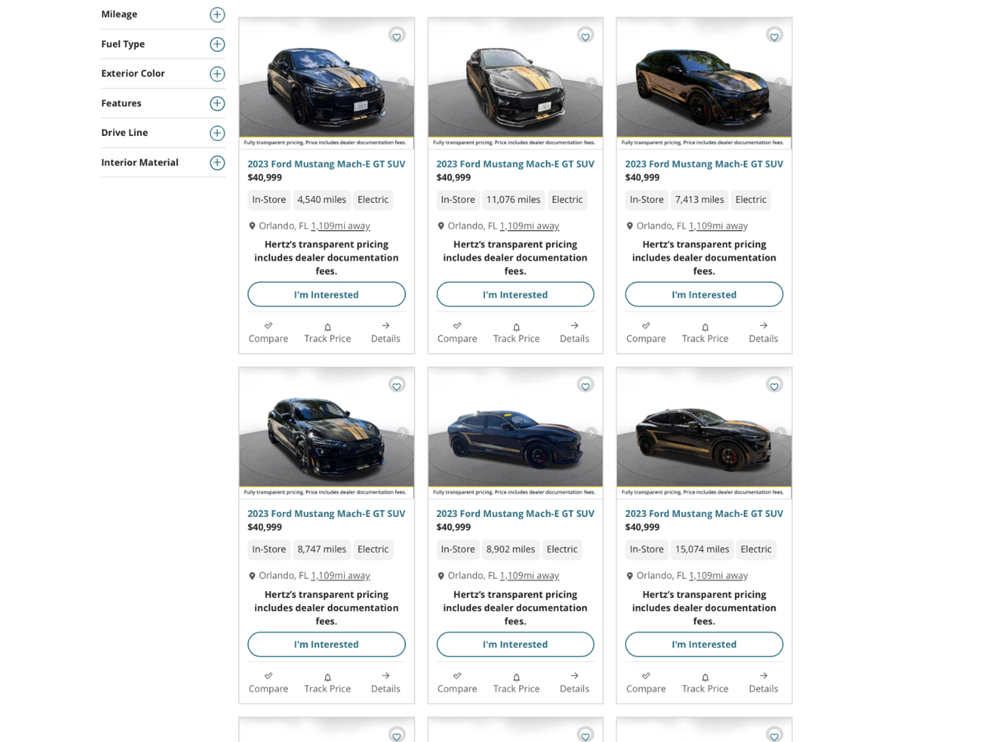This screenshot has height=742, width=990.
Task: Show next photo of 4,540 miles car
Action: (403, 83)
